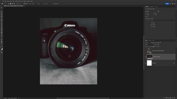Select the Crop tool
Screen dimensions: 177x99
[2, 15]
